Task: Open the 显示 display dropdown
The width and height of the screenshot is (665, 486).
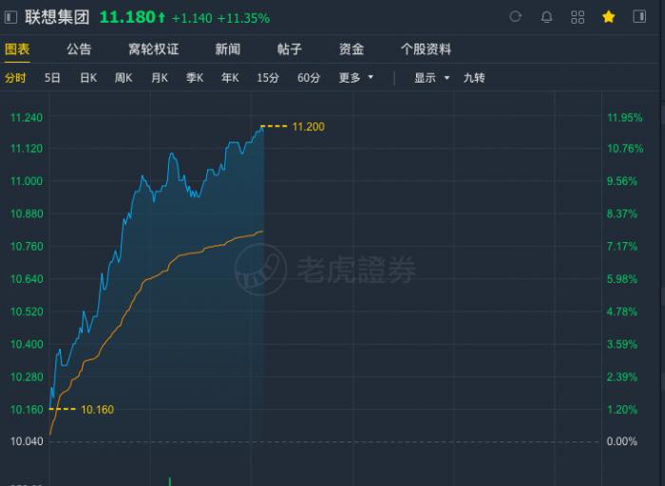Action: click(431, 78)
